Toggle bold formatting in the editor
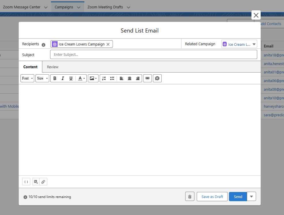 pyautogui.click(x=55, y=78)
